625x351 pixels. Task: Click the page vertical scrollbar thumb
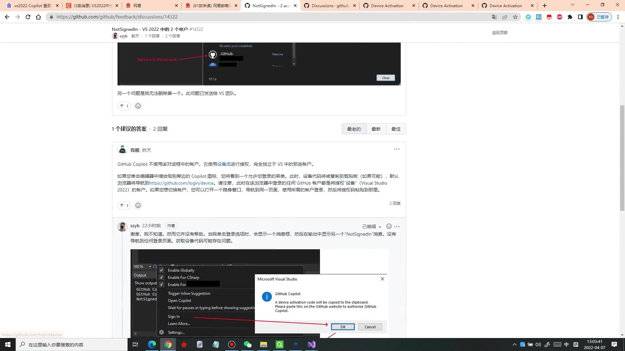(622, 158)
